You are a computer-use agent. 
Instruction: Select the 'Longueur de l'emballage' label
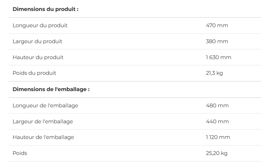click(45, 106)
